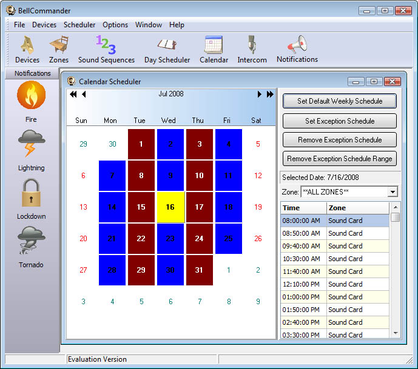
Task: Open the Scheduler menu
Action: tap(79, 25)
